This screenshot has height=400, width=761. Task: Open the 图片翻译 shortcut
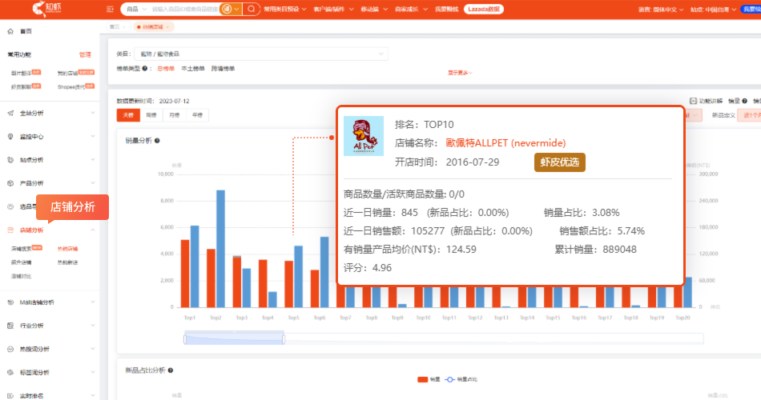[22, 74]
